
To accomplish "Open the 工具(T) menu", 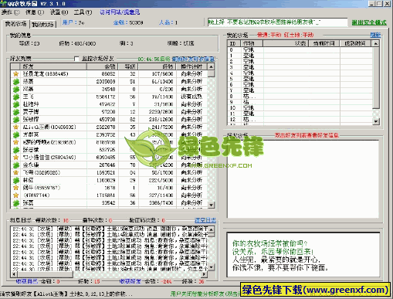I will [83, 12].
